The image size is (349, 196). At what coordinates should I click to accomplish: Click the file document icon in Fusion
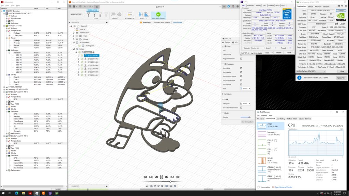(x=75, y=6)
